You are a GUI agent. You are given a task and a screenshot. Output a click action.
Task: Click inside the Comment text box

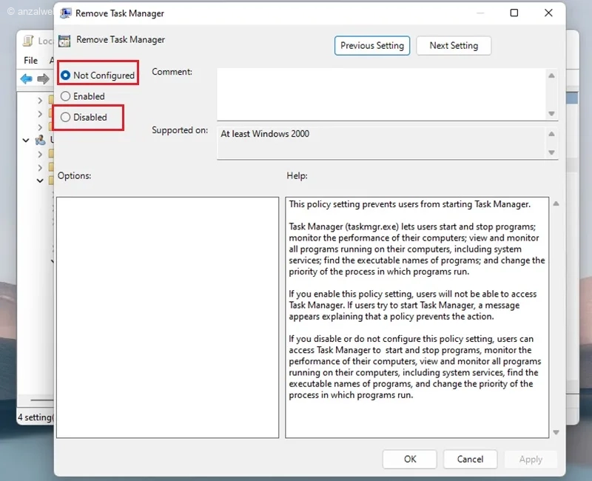click(381, 94)
